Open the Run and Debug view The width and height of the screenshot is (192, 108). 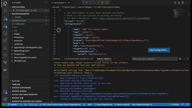click(5, 26)
